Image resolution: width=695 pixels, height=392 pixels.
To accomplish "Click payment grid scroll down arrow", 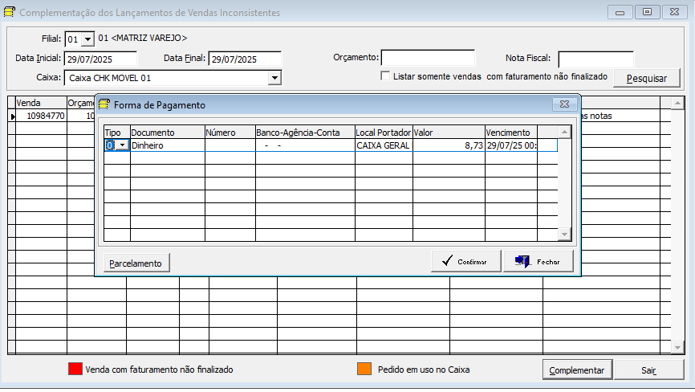I will click(564, 234).
